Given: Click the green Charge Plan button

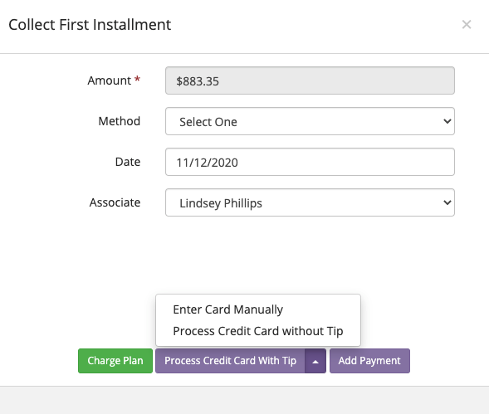Looking at the screenshot, I should [115, 361].
